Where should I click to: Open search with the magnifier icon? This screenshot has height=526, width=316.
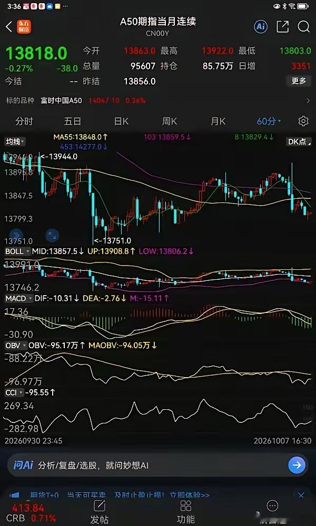click(x=303, y=27)
